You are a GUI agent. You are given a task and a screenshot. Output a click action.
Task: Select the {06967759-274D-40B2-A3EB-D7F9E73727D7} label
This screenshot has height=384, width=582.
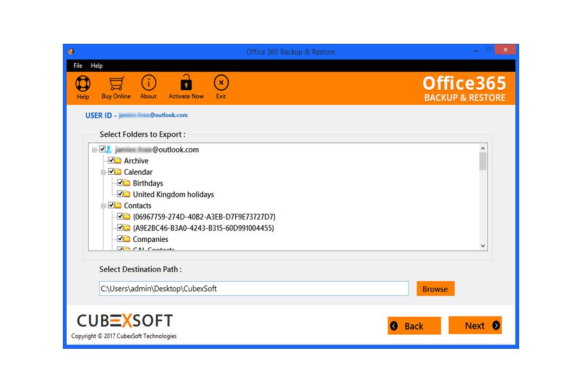[x=204, y=217]
